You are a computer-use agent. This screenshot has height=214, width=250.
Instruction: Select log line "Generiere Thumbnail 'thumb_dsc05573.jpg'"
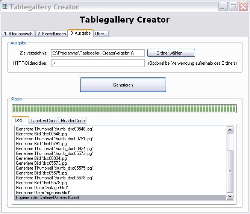pos(121,153)
